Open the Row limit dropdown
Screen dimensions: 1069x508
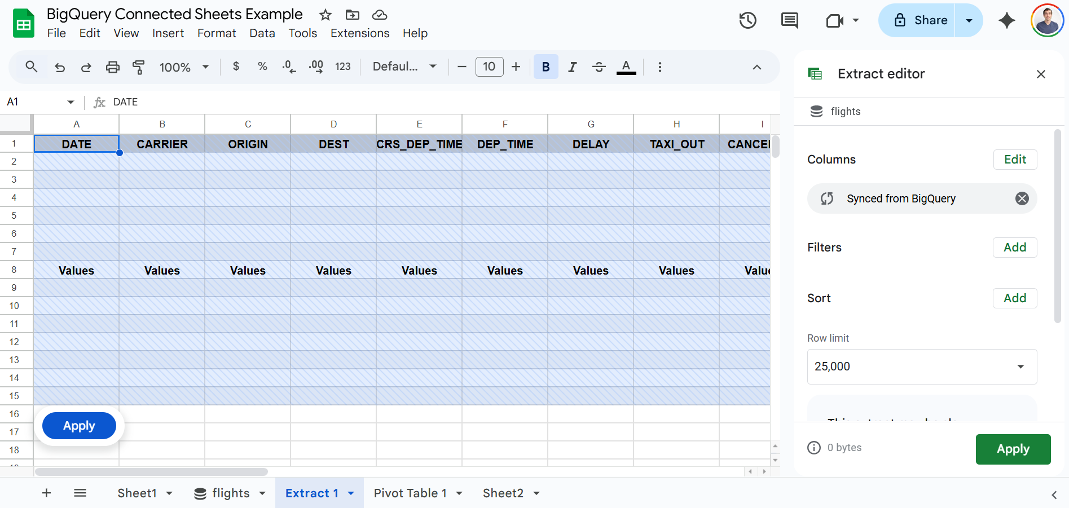coord(922,366)
